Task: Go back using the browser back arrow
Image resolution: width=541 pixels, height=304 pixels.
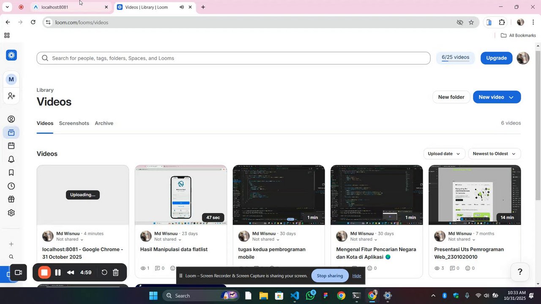Action: (8, 22)
